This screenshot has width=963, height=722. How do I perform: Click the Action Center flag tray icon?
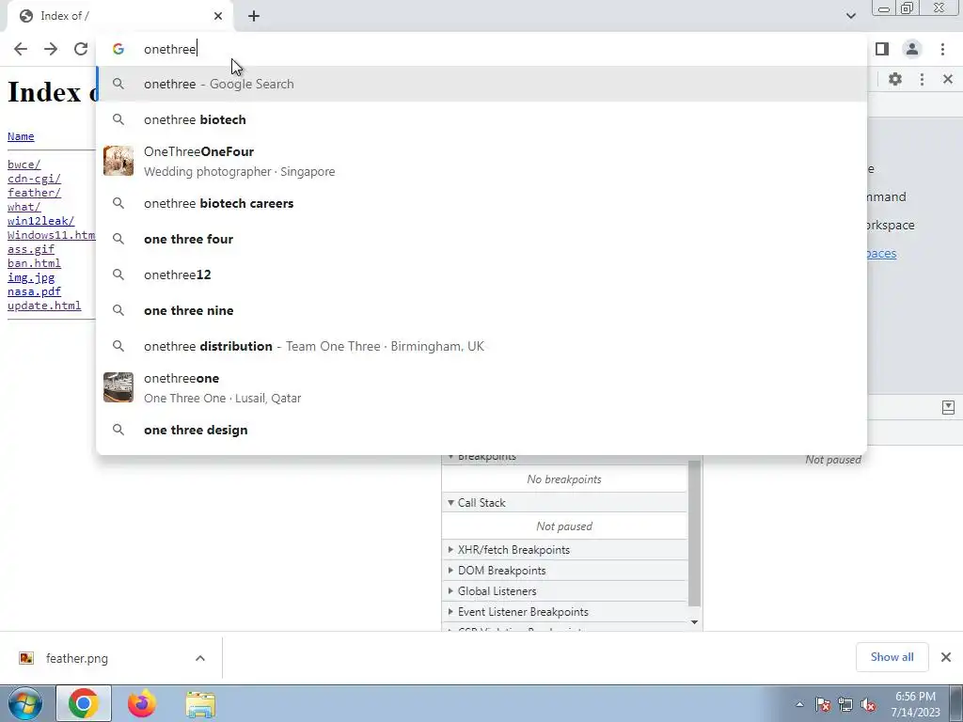coord(823,705)
